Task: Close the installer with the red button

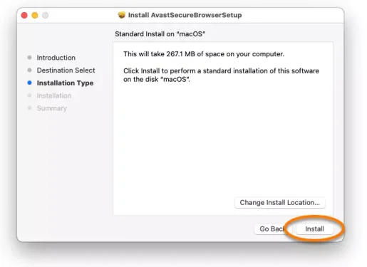Action: pyautogui.click(x=24, y=15)
